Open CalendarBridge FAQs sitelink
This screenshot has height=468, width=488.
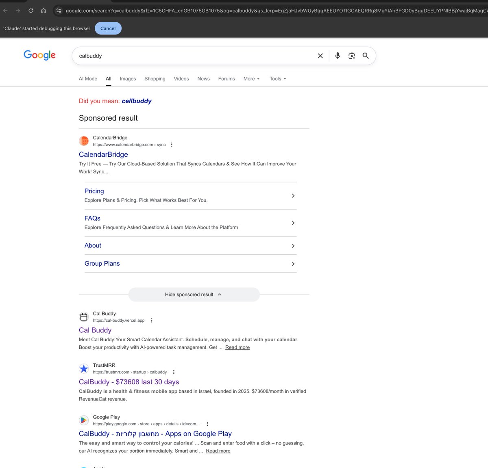click(92, 218)
